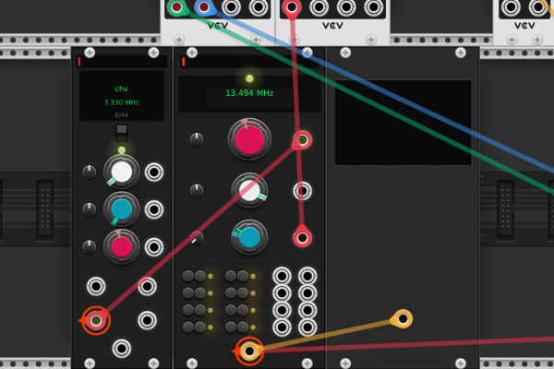The width and height of the screenshot is (554, 369).
Task: Click the empty jack right of the blue plug
Action: (x=231, y=6)
